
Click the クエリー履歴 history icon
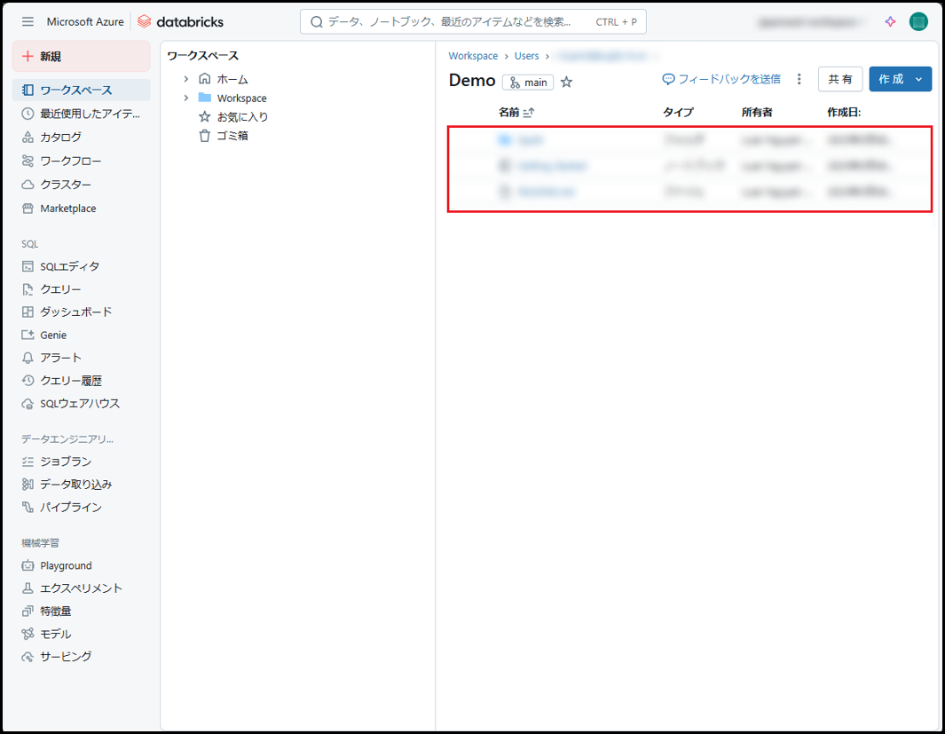coord(28,380)
